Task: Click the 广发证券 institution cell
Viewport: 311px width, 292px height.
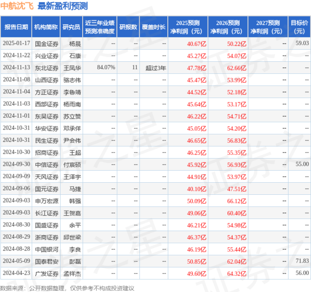Action: (47, 273)
